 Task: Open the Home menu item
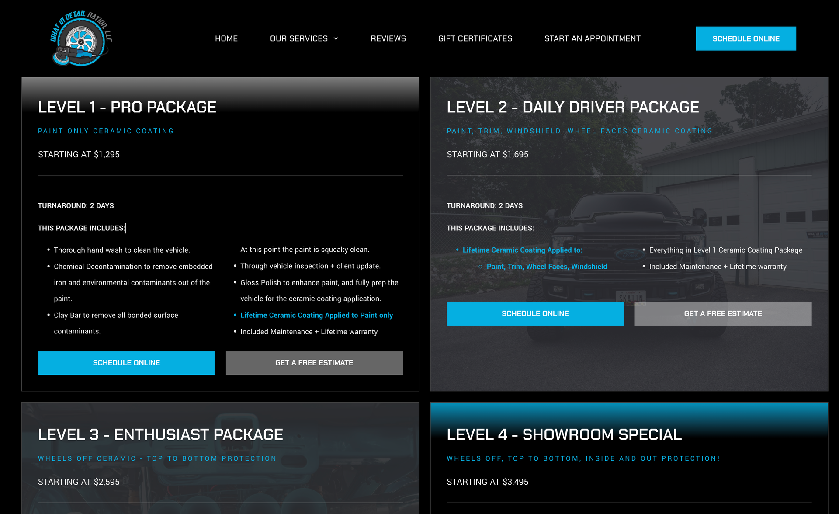tap(226, 38)
